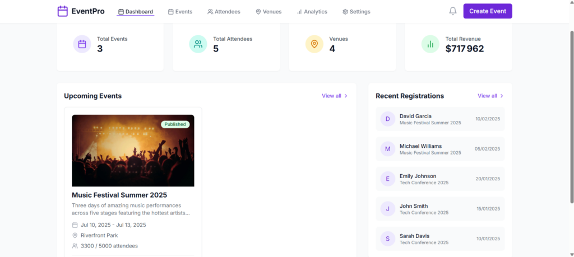Click people icon beside 3300 / 5000 attendees
The height and width of the screenshot is (257, 574).
pyautogui.click(x=75, y=246)
